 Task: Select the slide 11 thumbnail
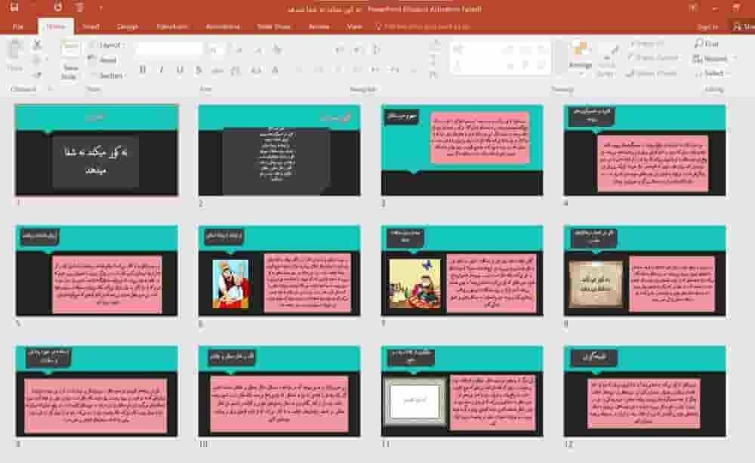coord(462,390)
